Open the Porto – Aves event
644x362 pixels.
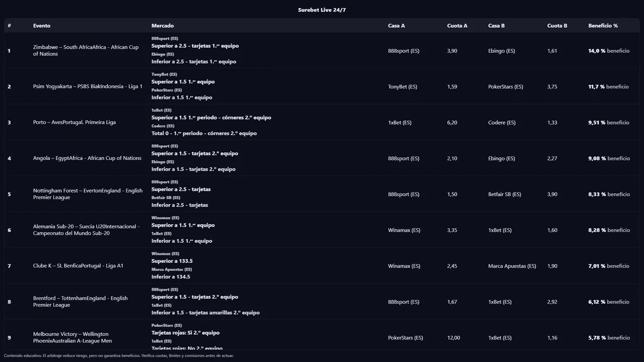[x=74, y=122]
